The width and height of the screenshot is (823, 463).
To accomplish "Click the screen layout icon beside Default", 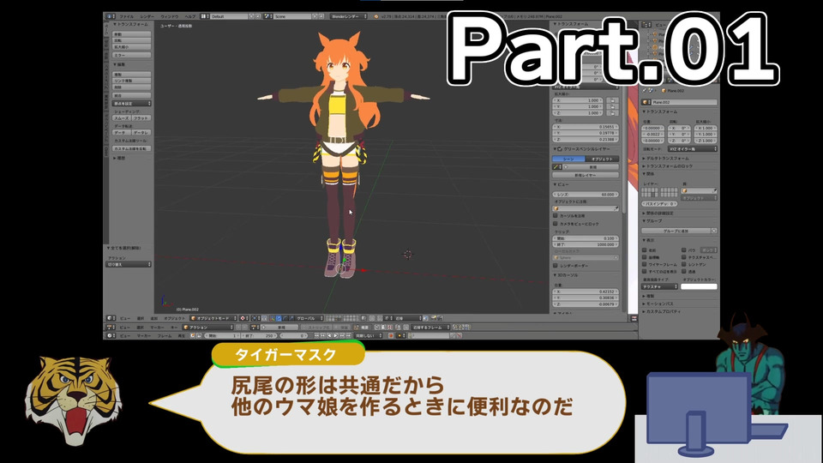I will point(205,16).
